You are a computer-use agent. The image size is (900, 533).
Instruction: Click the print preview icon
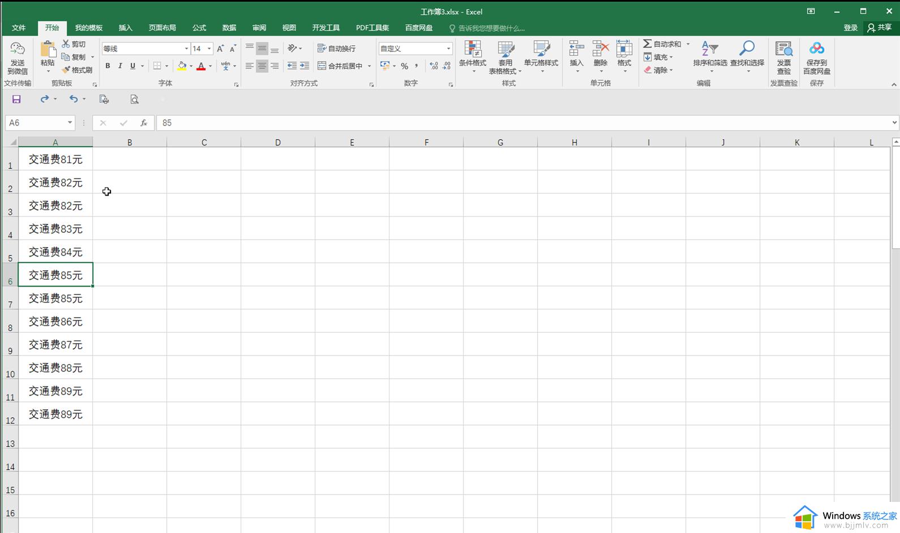pyautogui.click(x=134, y=99)
